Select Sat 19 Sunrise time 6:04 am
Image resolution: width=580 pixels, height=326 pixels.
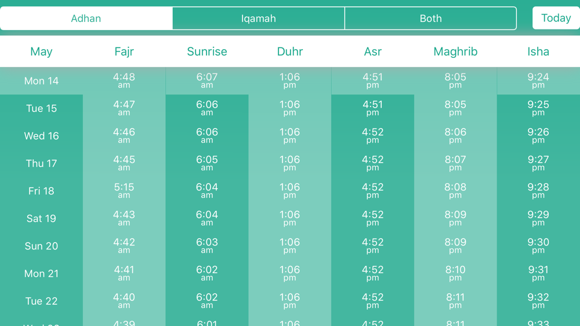pos(207,218)
